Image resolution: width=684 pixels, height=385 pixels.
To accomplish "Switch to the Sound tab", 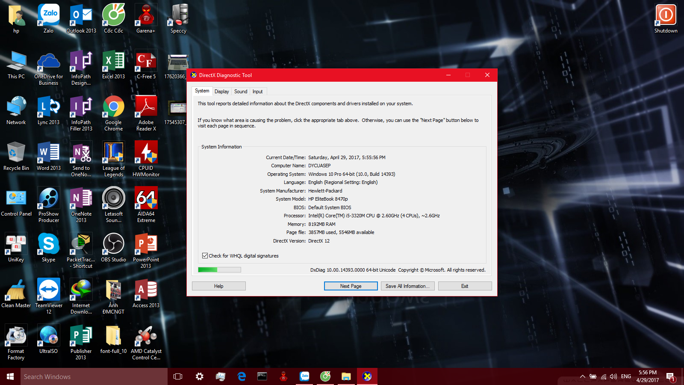I will pyautogui.click(x=241, y=92).
